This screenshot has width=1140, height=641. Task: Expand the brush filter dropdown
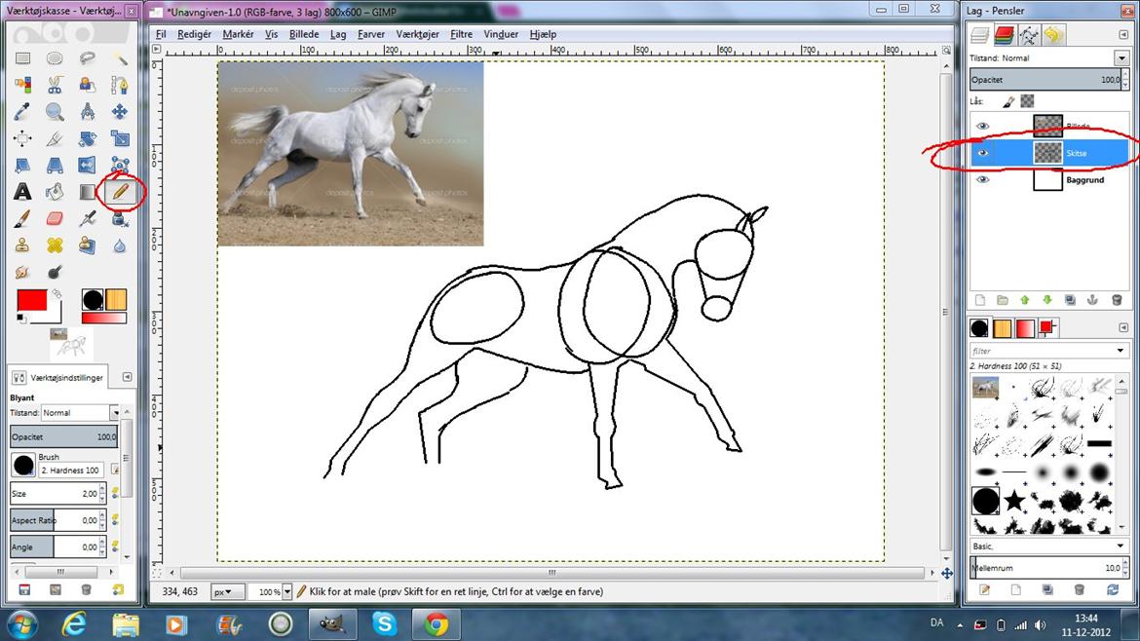[x=1121, y=351]
